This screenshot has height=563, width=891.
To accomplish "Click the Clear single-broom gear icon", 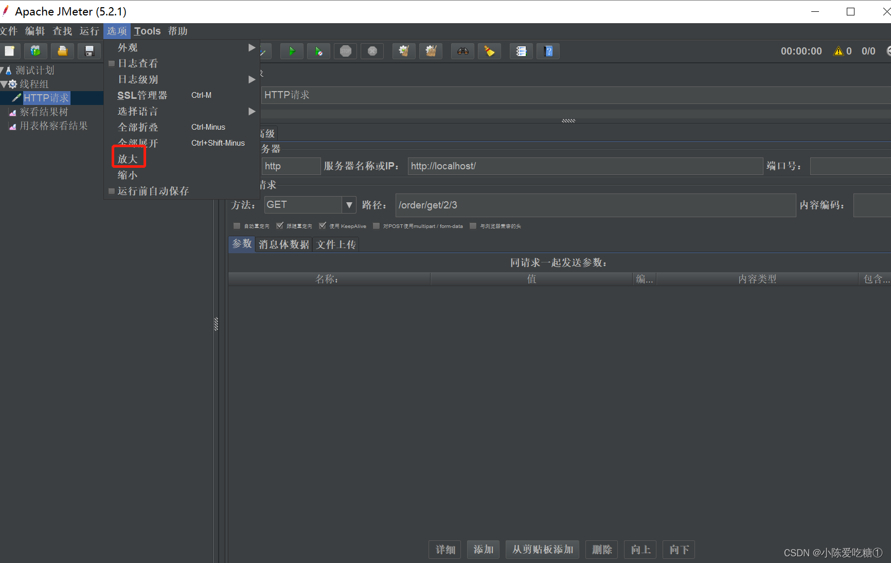I will click(404, 51).
